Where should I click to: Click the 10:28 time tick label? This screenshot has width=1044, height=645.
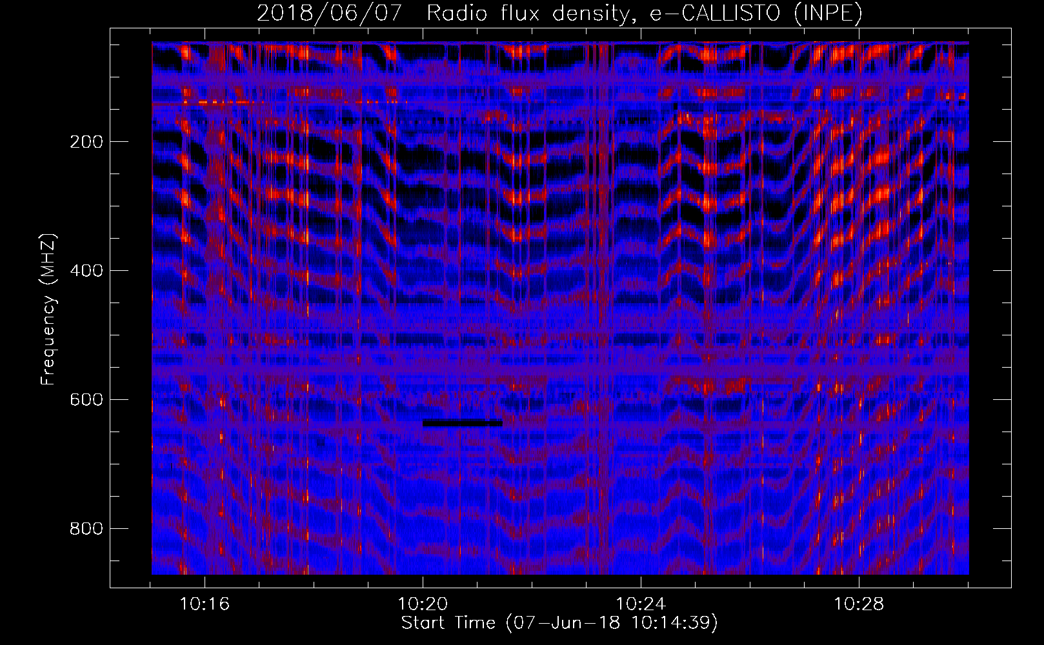[x=859, y=604]
